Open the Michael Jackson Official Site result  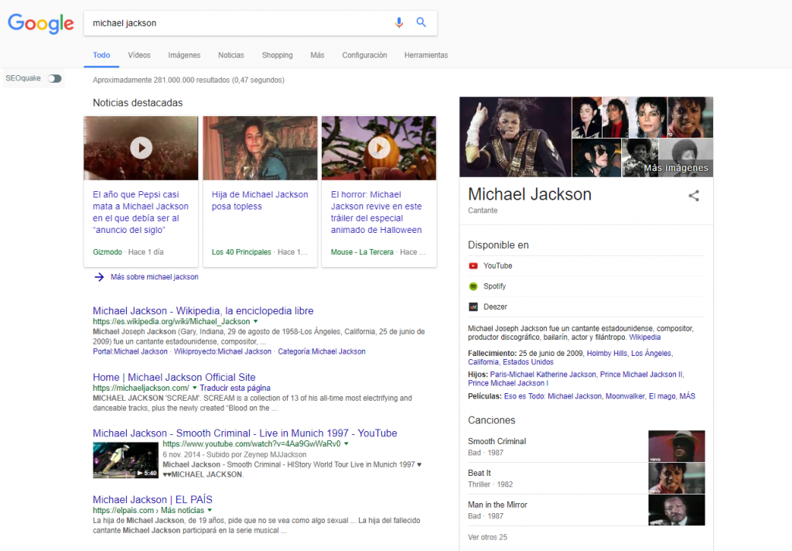pyautogui.click(x=174, y=377)
